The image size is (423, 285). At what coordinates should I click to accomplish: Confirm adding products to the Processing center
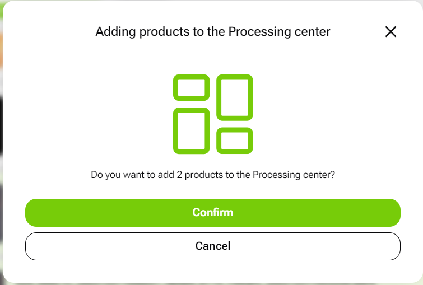(212, 213)
